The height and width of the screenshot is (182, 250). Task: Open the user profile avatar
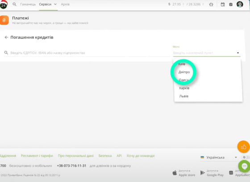[240, 4]
